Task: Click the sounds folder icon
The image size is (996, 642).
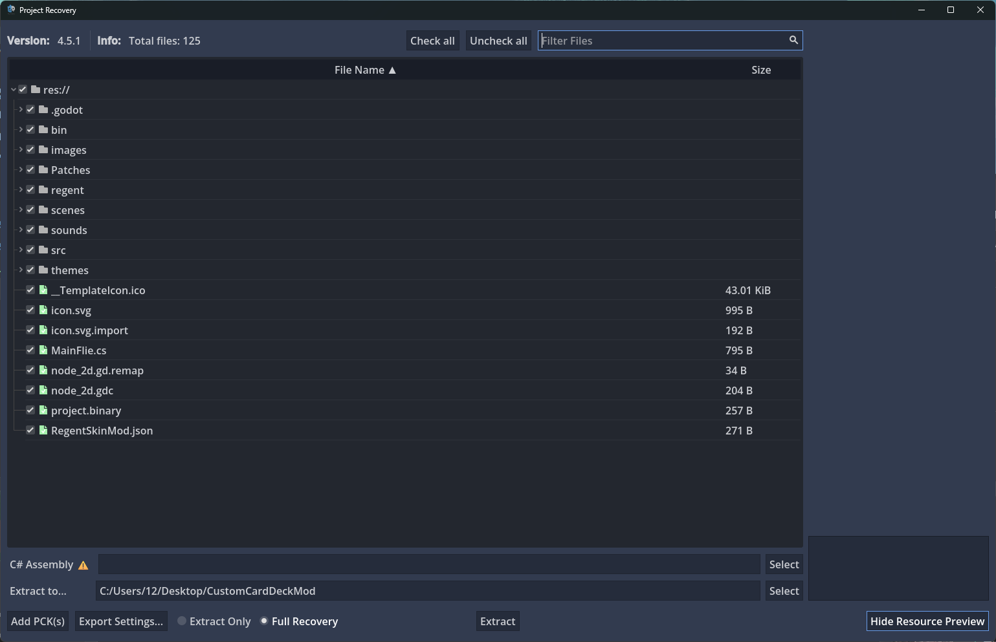Action: click(x=43, y=230)
